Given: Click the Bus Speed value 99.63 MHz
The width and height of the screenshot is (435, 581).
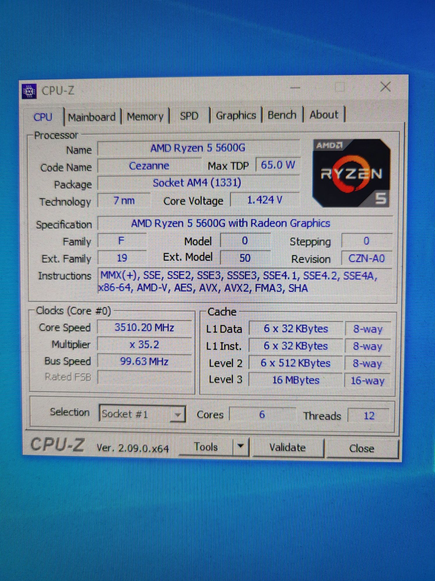Looking at the screenshot, I should tap(144, 362).
